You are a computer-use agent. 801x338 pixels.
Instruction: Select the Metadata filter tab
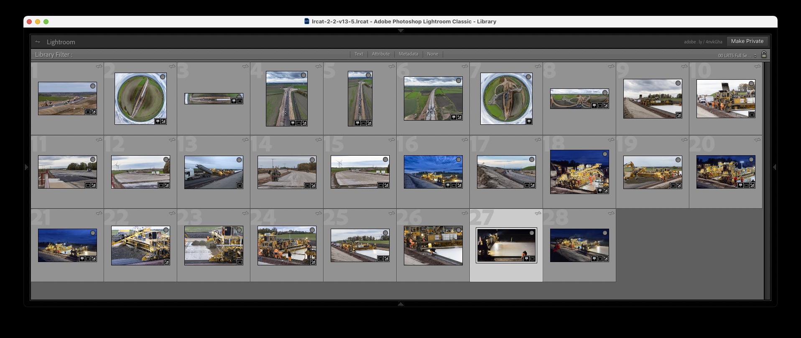408,54
